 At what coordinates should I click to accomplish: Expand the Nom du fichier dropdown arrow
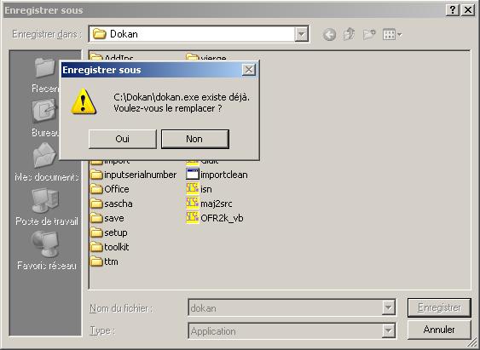[x=388, y=307]
